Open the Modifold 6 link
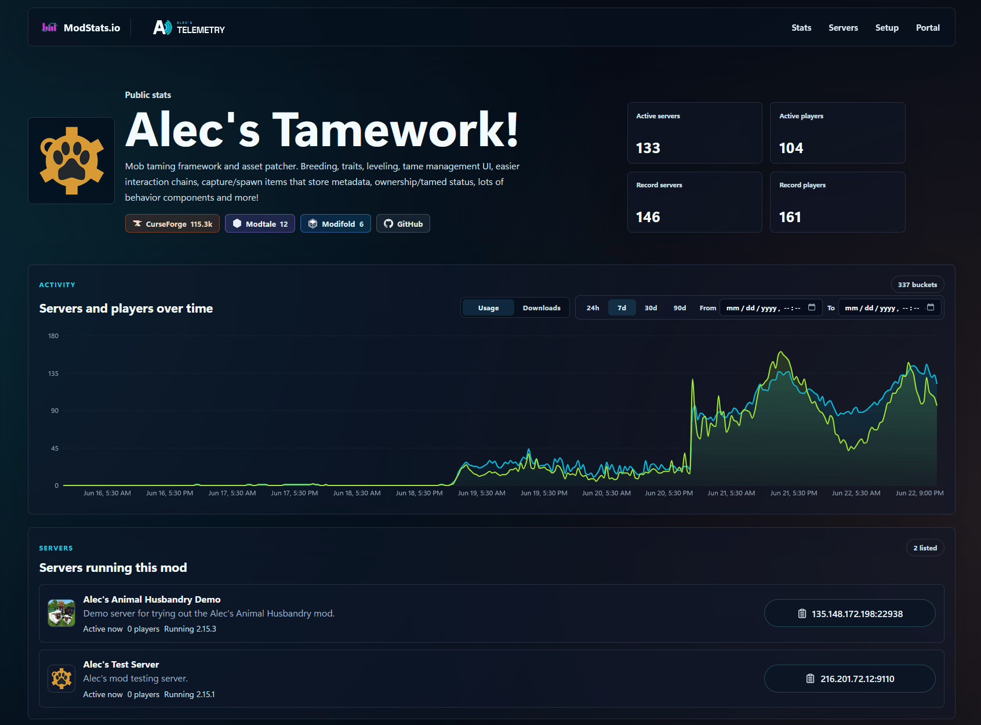 point(336,224)
